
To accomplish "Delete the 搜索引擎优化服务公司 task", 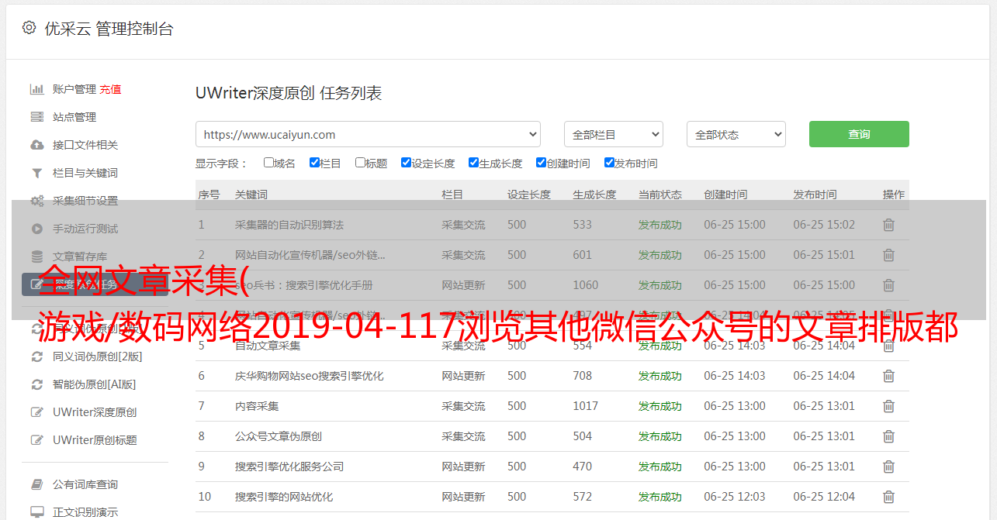I will (x=888, y=467).
